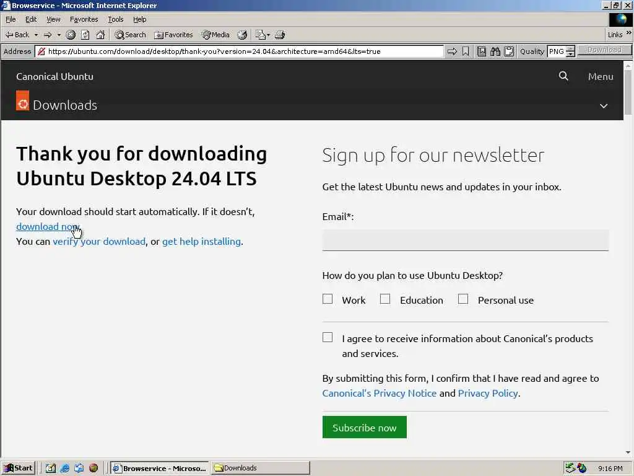This screenshot has width=634, height=476.
Task: Click the page vertical scrollbar thumb
Action: pyautogui.click(x=628, y=92)
